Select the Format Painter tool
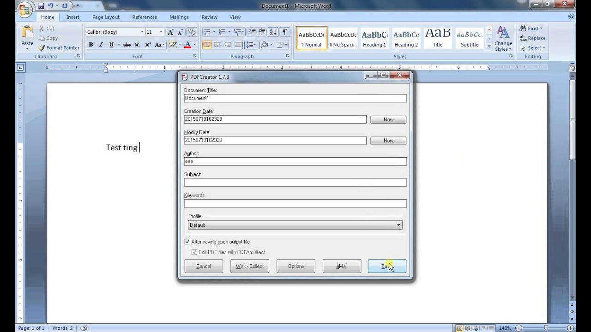 [59, 47]
